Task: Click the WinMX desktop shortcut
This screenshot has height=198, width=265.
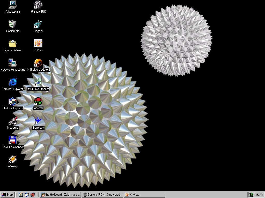Action: coord(38,102)
